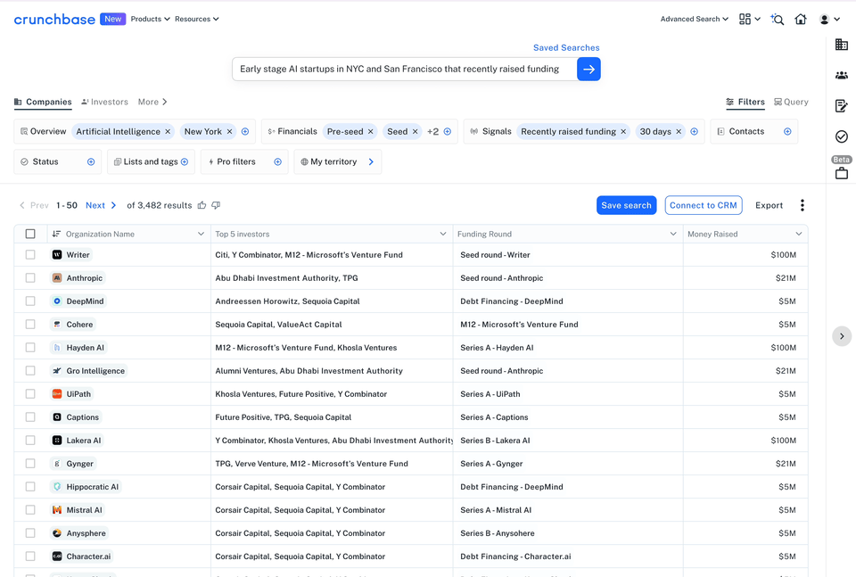This screenshot has width=856, height=577.
Task: Click the Export button
Action: click(x=769, y=205)
